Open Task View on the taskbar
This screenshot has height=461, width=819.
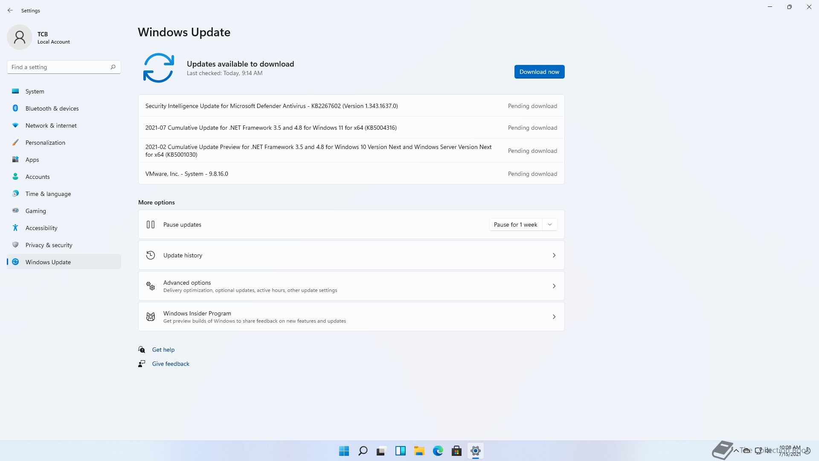pos(381,451)
